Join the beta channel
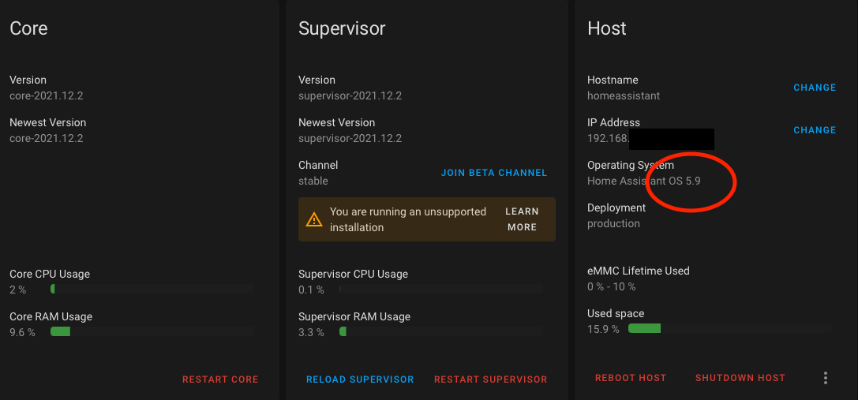The image size is (858, 400). pyautogui.click(x=493, y=173)
